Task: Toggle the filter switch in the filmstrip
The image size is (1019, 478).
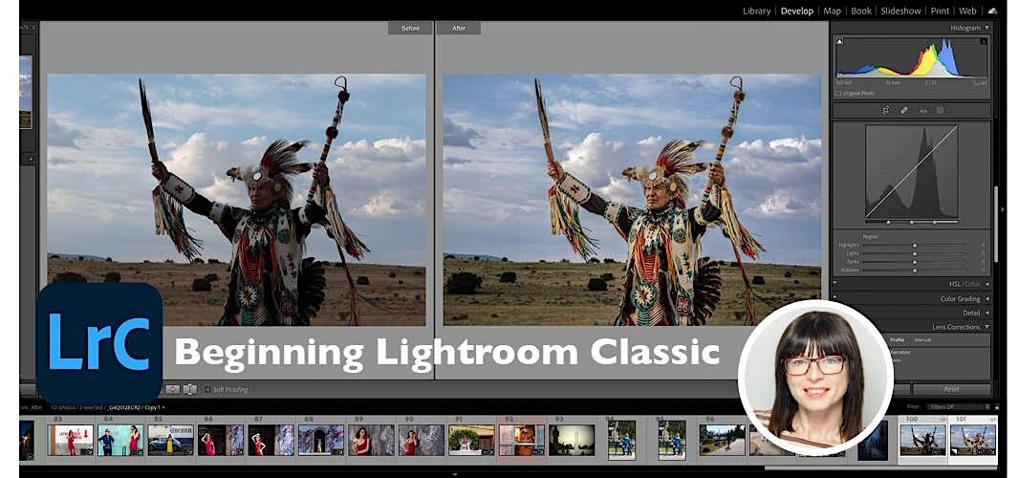Action: pos(995,406)
